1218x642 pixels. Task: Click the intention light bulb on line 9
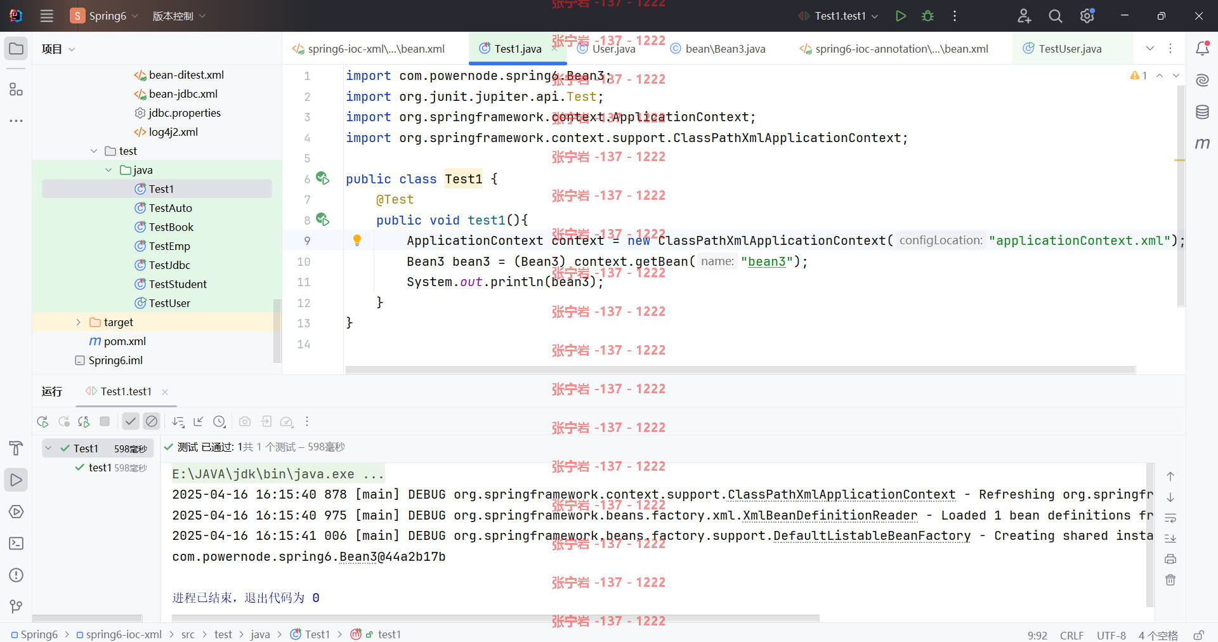pos(357,240)
